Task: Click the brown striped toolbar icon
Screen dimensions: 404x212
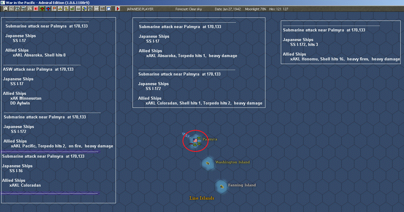Action: point(103,9)
